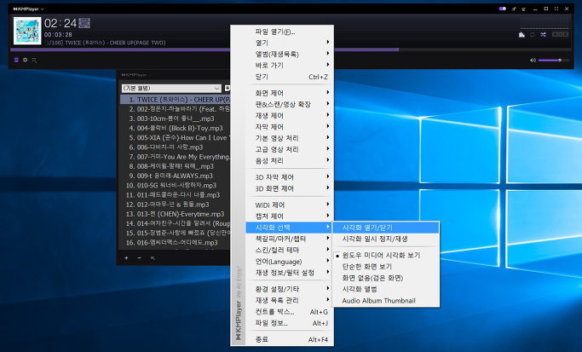Screen dimensions: 582x352
Task: Select 윈도우 미디어 시각화 보기 radio option
Action: (x=386, y=256)
